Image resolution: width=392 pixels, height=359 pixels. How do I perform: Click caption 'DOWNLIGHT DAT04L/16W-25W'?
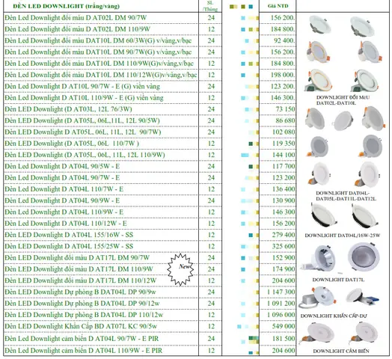point(342,236)
